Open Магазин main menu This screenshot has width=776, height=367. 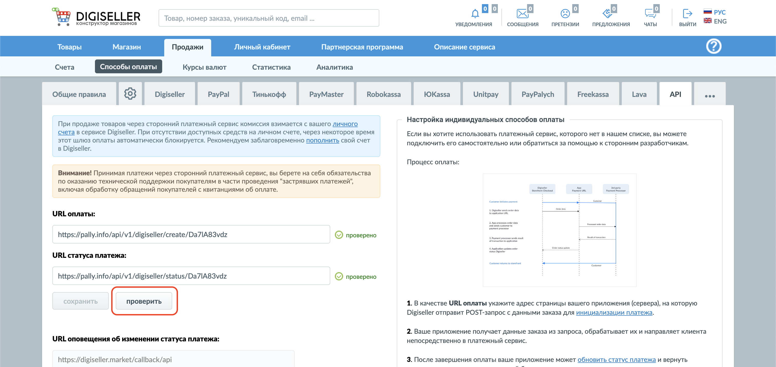(x=127, y=47)
